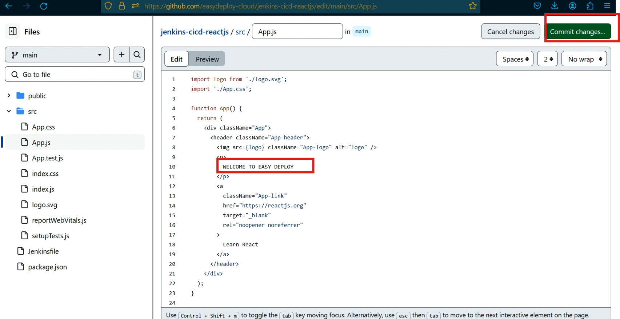Click the file icon beside Jenkinsfile

[21, 251]
